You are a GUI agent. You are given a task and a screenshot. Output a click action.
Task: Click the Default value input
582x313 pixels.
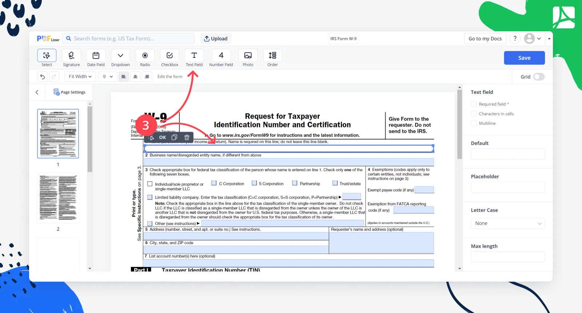(508, 154)
